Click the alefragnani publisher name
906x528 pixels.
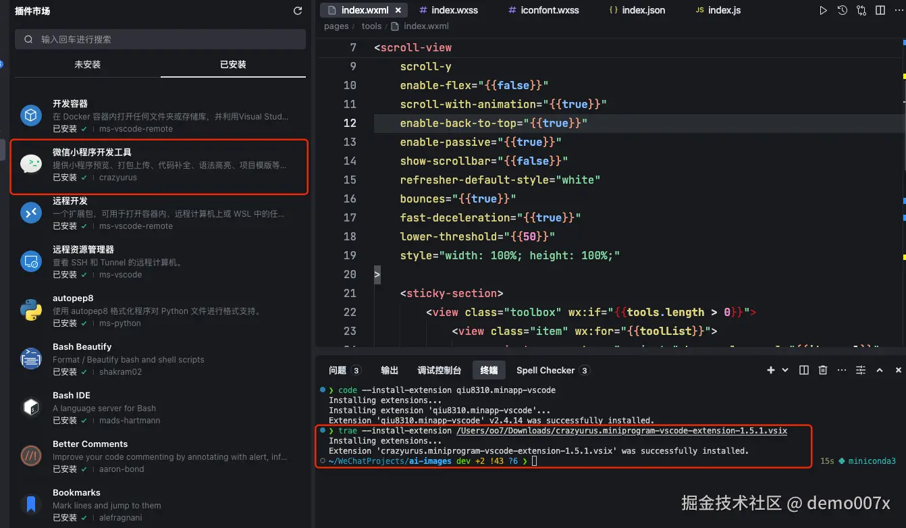[120, 518]
